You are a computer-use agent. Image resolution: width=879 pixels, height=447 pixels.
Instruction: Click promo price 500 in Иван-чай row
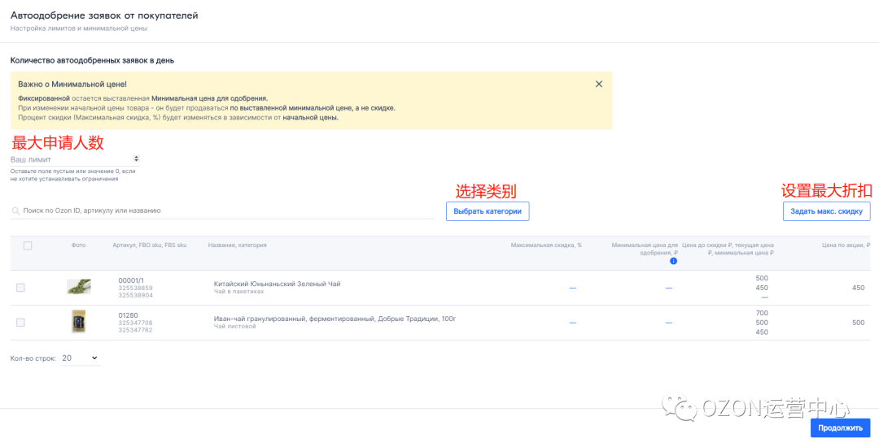[x=859, y=323]
